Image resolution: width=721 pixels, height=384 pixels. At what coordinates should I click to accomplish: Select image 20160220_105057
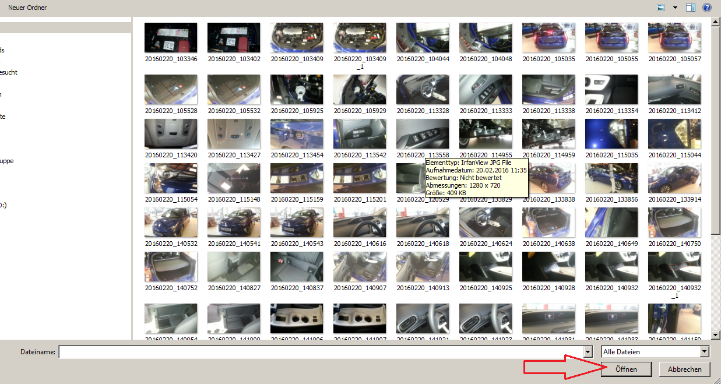pos(674,38)
